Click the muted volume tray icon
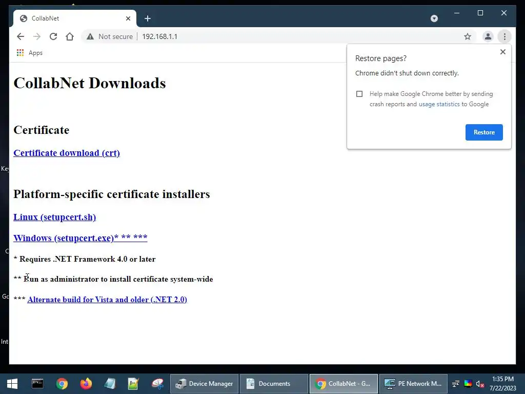The image size is (525, 394). click(x=480, y=384)
